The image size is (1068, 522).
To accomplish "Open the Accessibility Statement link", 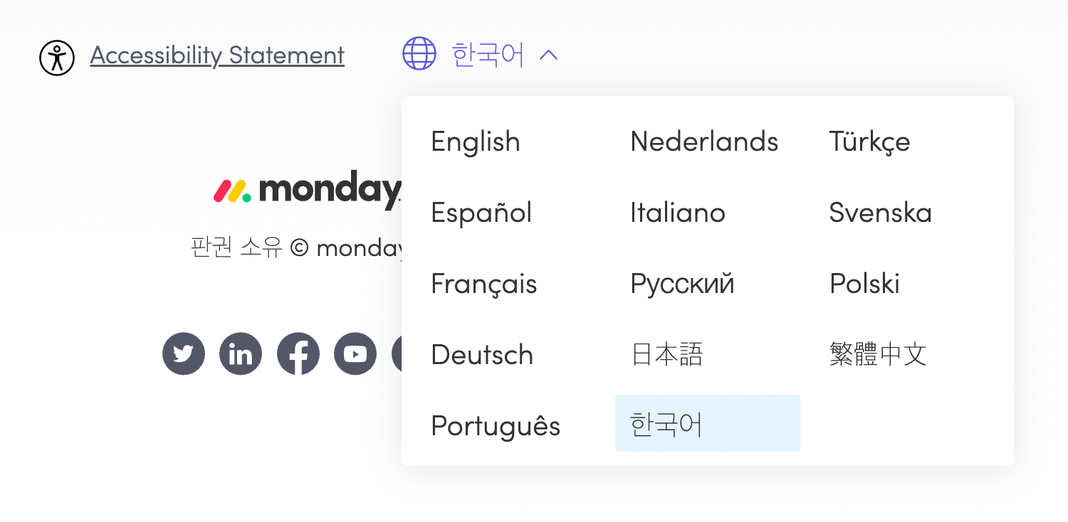I will click(x=217, y=55).
